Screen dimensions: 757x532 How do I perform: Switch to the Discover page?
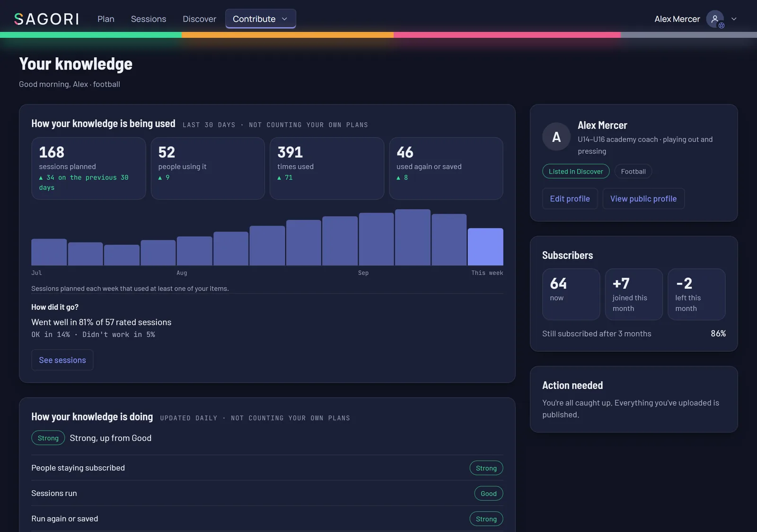(200, 19)
